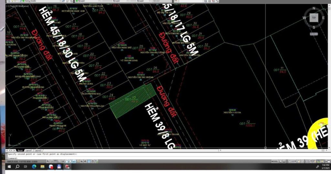This screenshot has height=174, width=331.
Task: Toggle the MODEL space button in status bar
Action: pos(274,161)
